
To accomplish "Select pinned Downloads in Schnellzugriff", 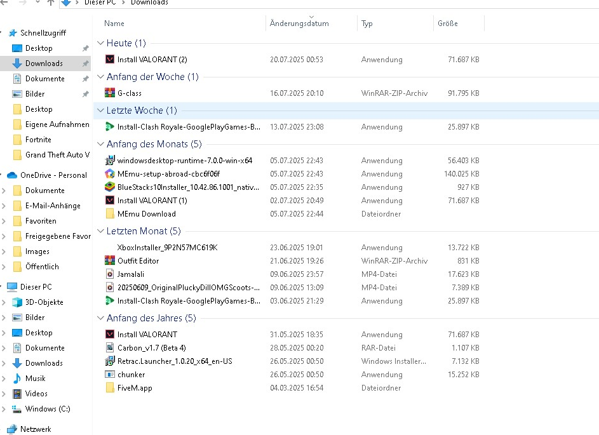I will tap(44, 64).
